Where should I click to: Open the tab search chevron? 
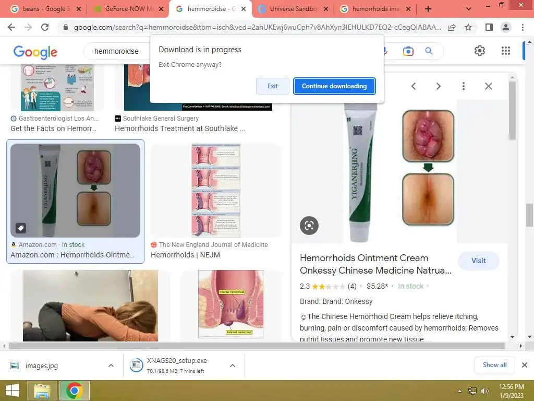(469, 9)
